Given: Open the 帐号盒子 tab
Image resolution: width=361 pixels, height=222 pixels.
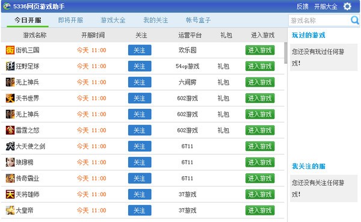Looking at the screenshot, I should click(x=198, y=20).
